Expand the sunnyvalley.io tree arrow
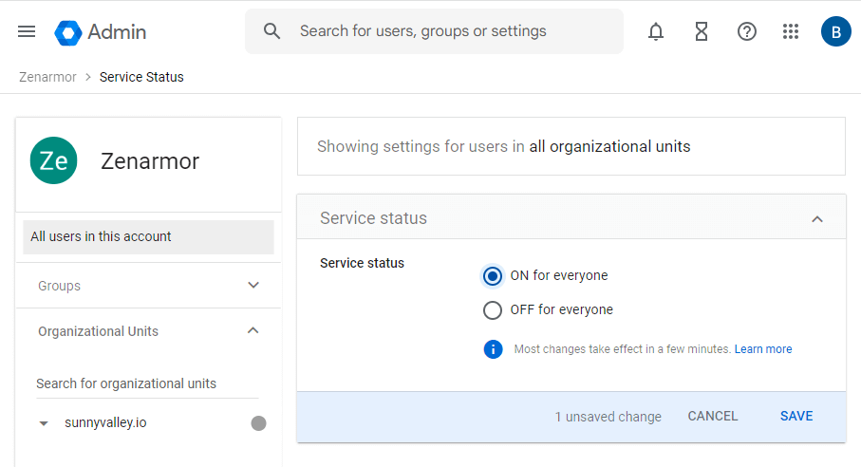Screen dimensions: 861x467 tap(44, 423)
